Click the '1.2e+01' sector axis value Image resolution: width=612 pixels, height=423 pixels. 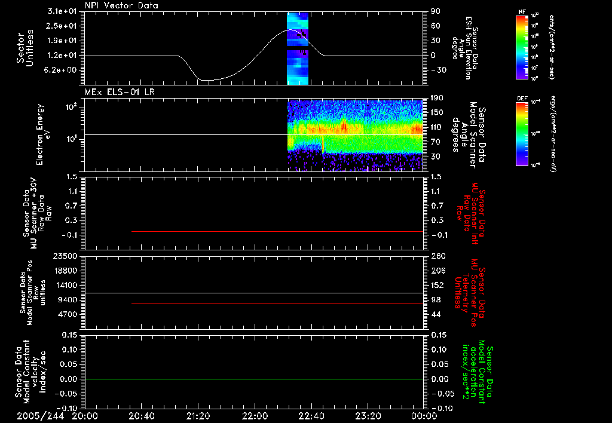pos(62,56)
